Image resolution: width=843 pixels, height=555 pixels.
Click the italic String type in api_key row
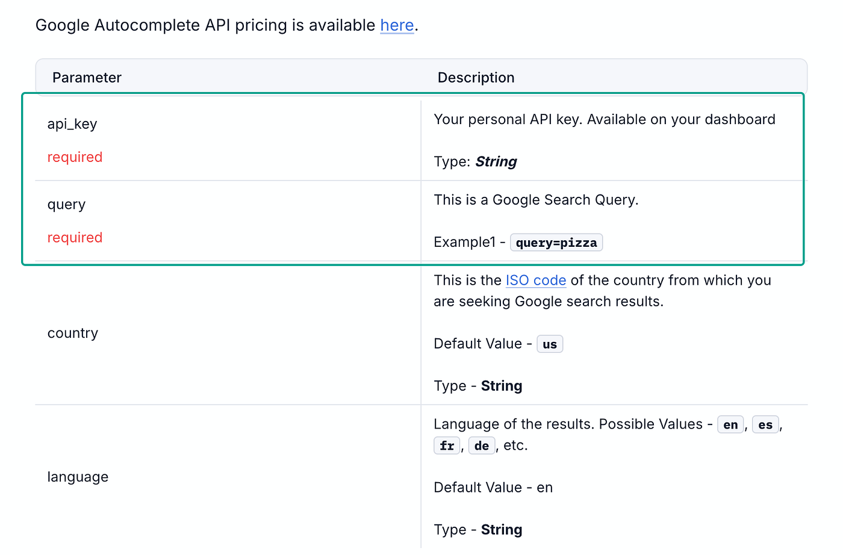click(496, 162)
